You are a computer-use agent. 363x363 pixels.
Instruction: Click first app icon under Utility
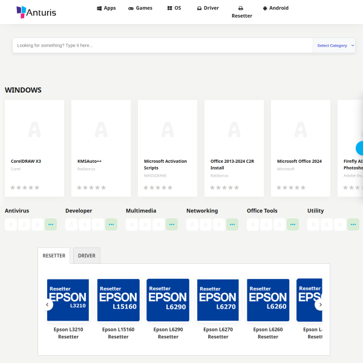click(x=313, y=224)
